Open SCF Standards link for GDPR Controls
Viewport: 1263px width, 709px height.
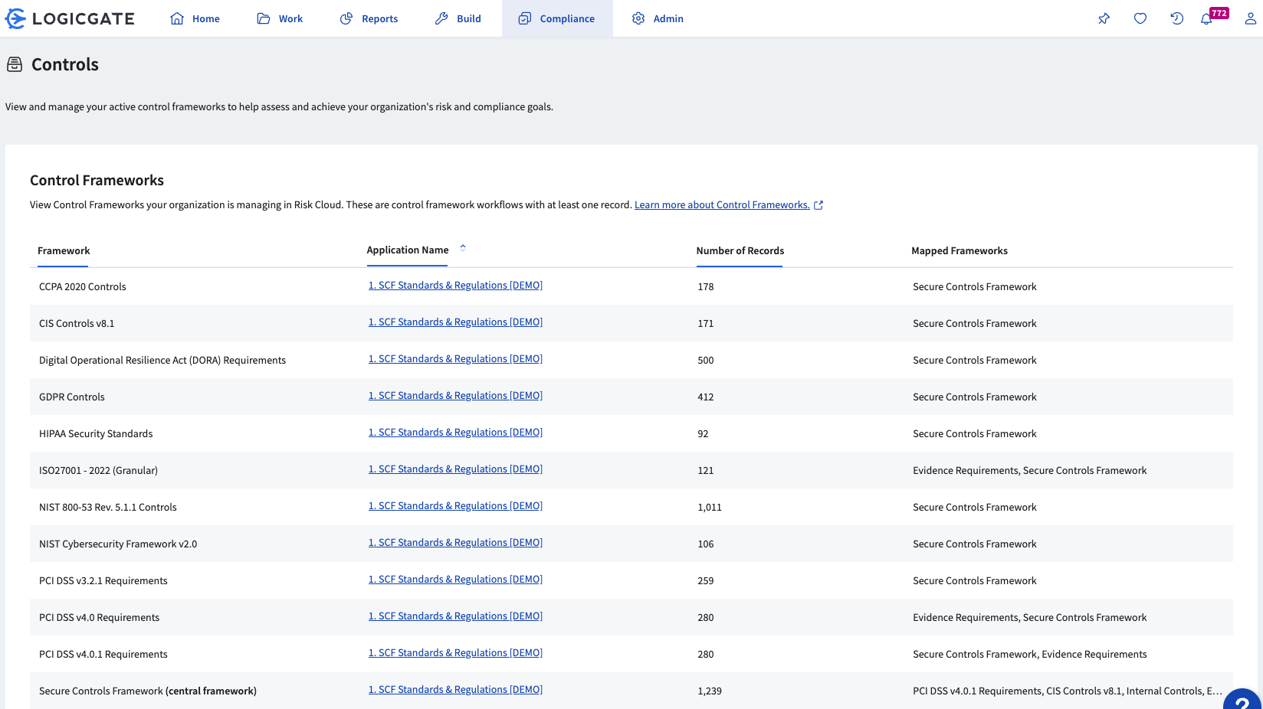455,395
